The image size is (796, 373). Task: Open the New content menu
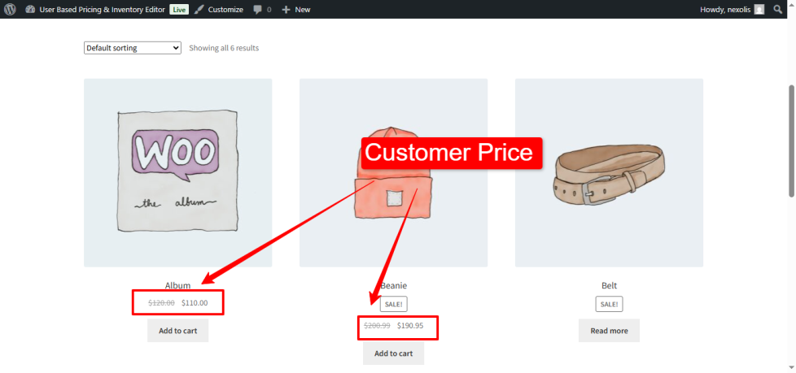pos(303,9)
